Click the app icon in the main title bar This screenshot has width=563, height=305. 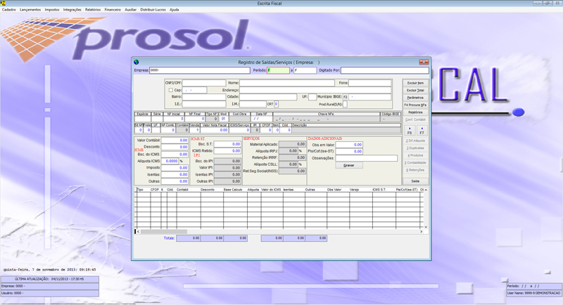coord(3,3)
